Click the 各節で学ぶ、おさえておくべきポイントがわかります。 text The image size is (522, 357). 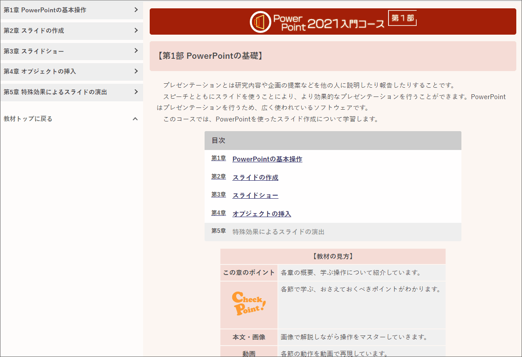pos(362,289)
